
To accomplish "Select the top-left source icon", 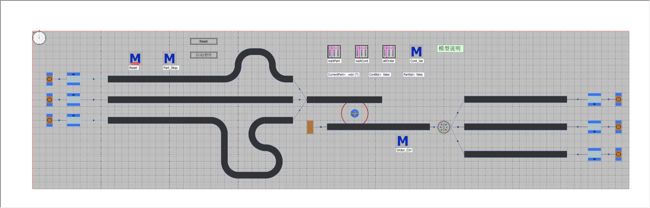I will tap(49, 79).
